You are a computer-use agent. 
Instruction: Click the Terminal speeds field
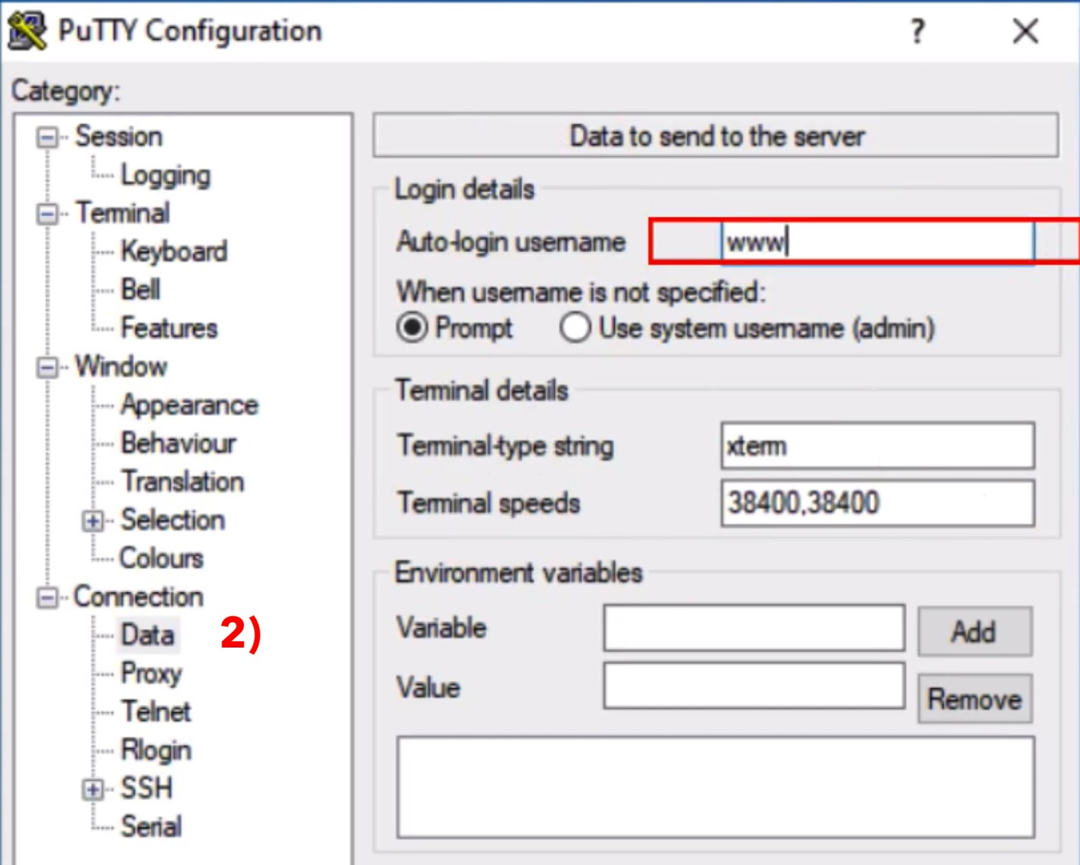(878, 503)
